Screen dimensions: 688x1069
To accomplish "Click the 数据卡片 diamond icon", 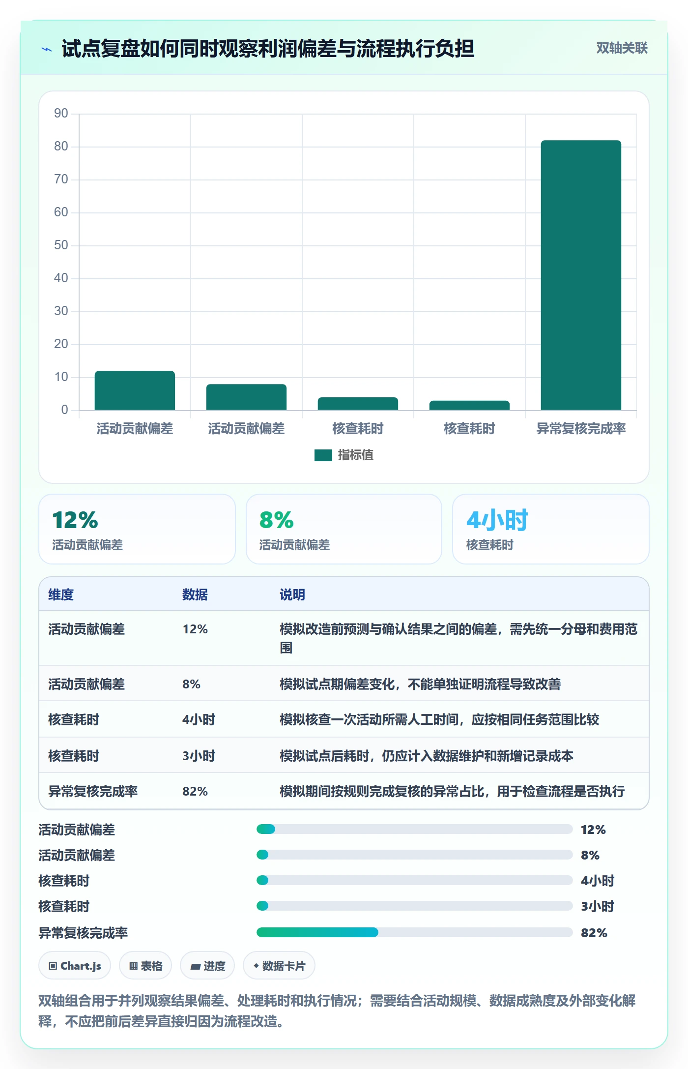I will pyautogui.click(x=256, y=966).
